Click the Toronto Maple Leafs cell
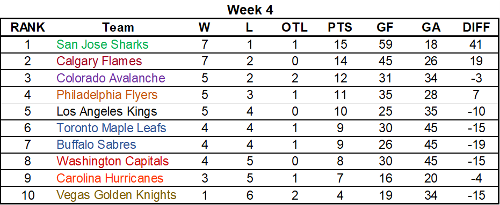The height and width of the screenshot is (205, 500). (111, 128)
